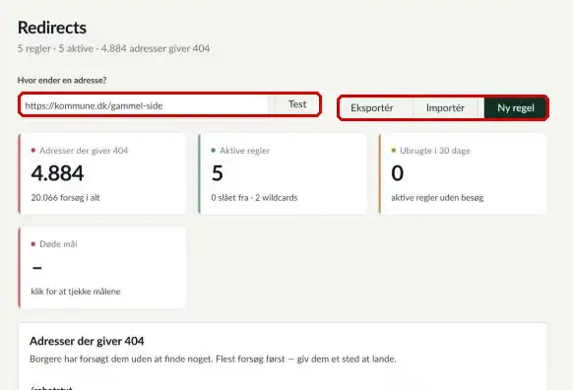Viewport: 573px width, 390px height.
Task: Click the Eksportér button
Action: pyautogui.click(x=372, y=107)
